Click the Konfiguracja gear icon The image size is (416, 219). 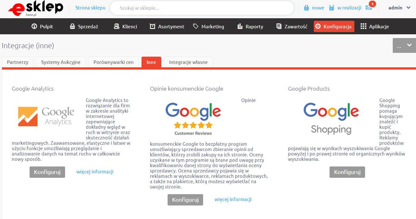[318, 26]
